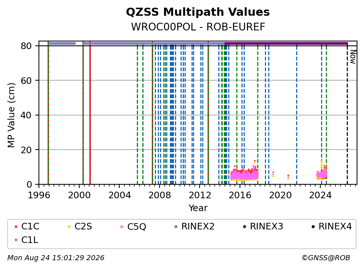364x269 pixels.
Task: Click the RINEX4 black legend dot
Action: click(313, 226)
